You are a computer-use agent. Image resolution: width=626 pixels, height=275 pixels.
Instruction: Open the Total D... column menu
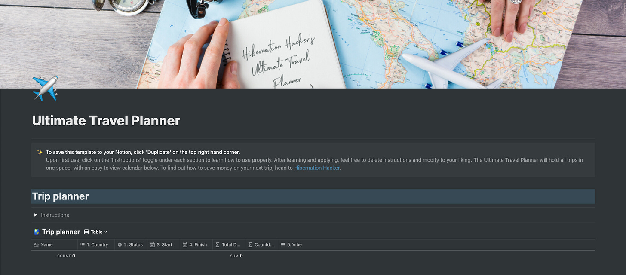(x=229, y=245)
